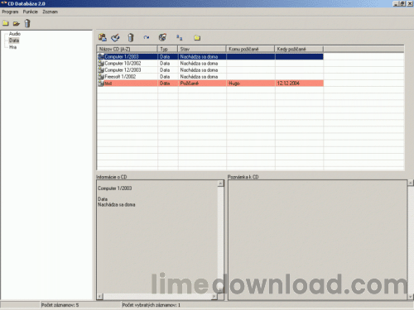
Task: Click Computer 1/2003 text in Informácie o CD
Action: coord(115,188)
